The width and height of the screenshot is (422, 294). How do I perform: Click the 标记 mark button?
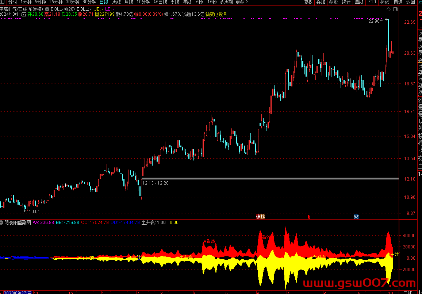[384, 2]
